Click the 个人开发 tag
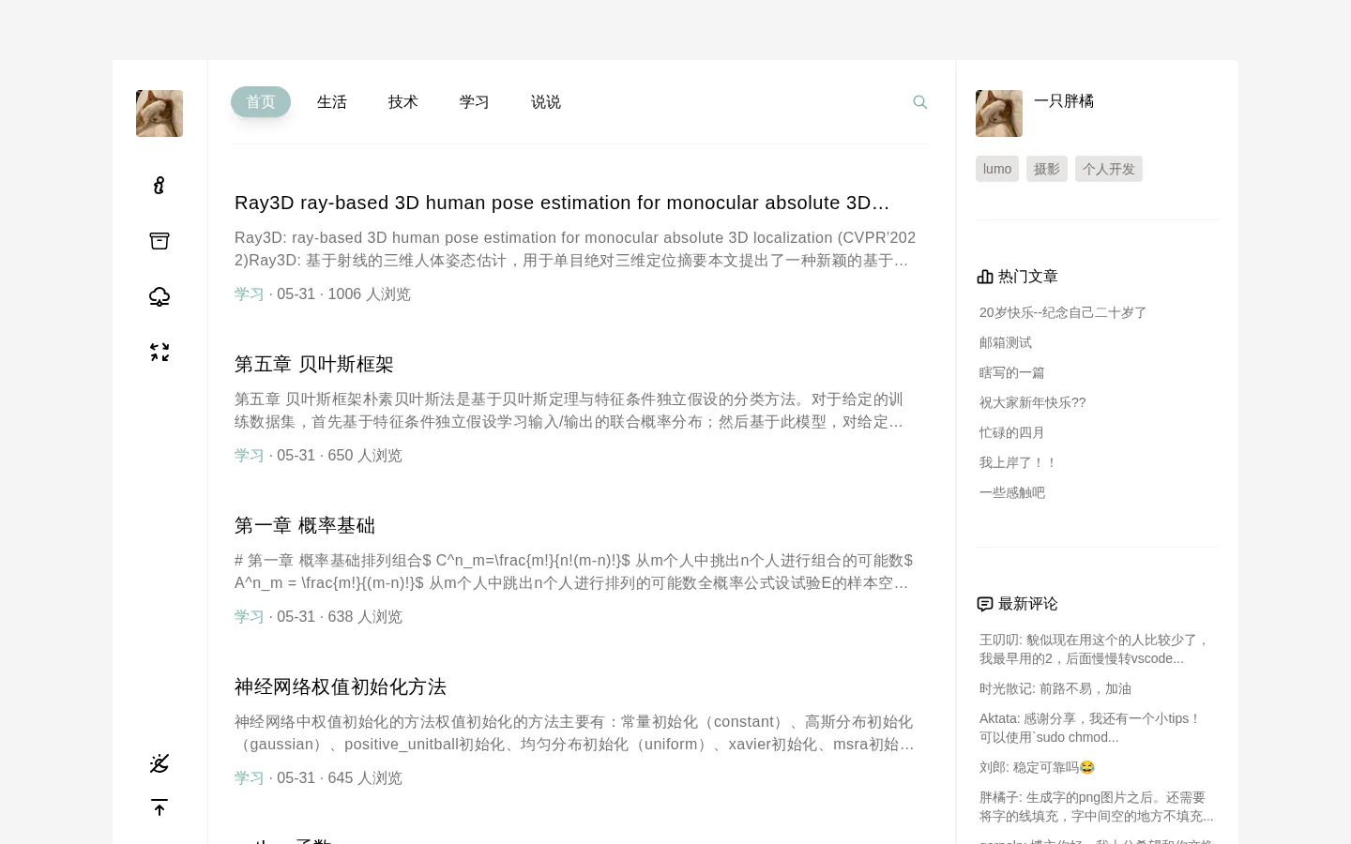1351x844 pixels. (x=1109, y=169)
